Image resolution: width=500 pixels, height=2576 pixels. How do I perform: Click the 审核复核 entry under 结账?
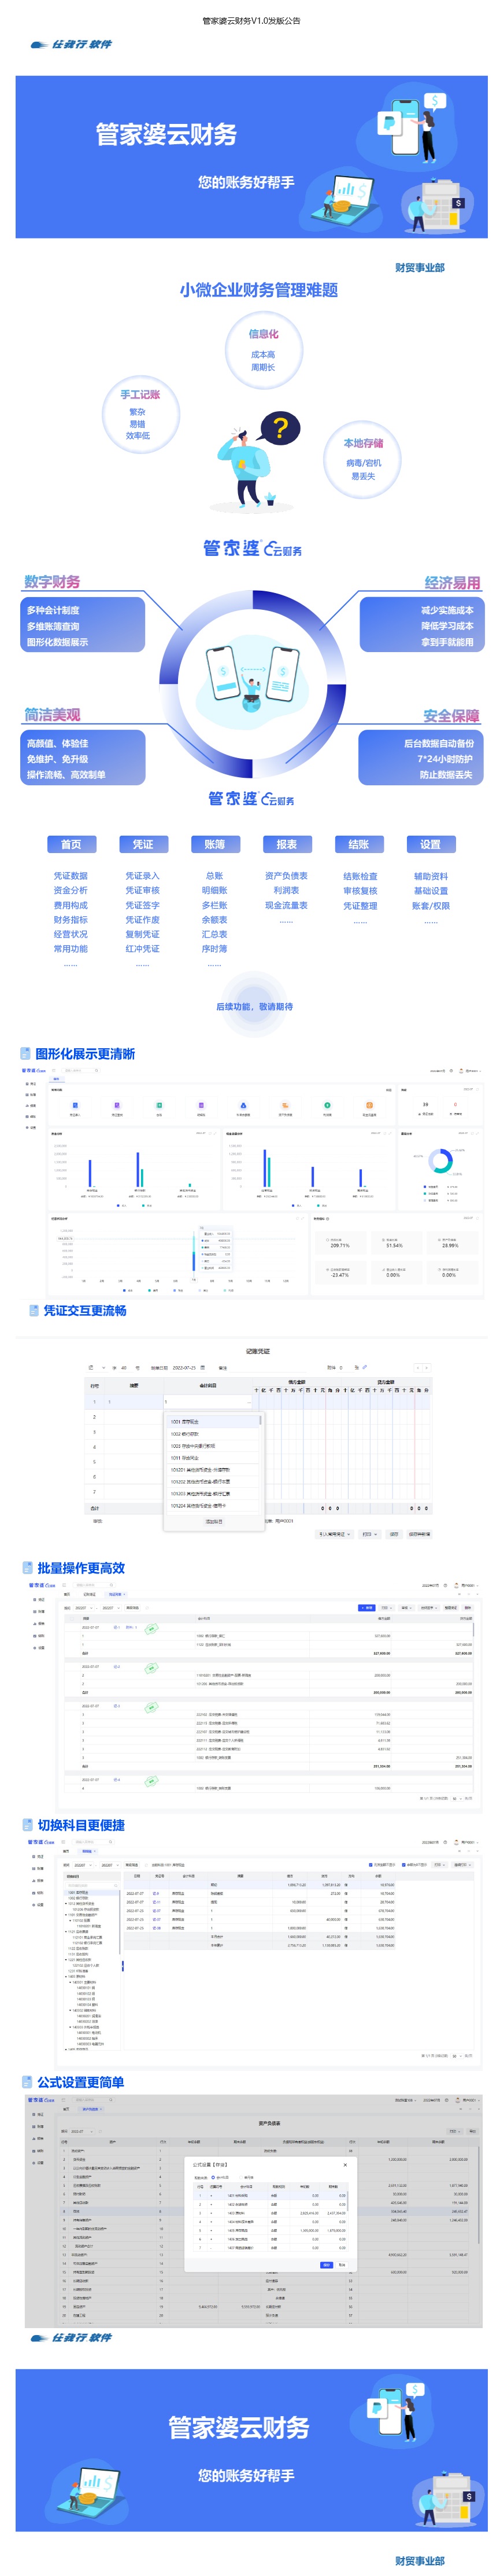360,890
